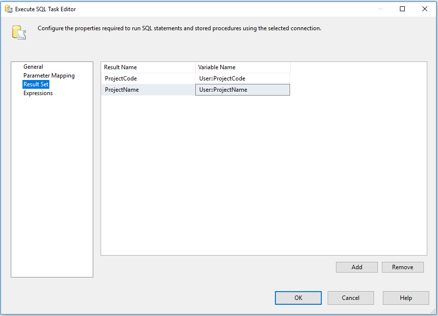Open the Parameter Mapping page

click(49, 75)
